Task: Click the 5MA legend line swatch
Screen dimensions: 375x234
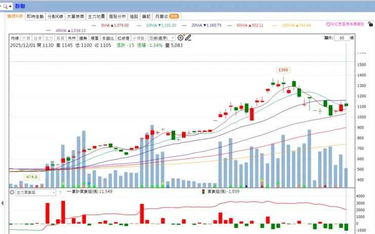Action: click(94, 25)
